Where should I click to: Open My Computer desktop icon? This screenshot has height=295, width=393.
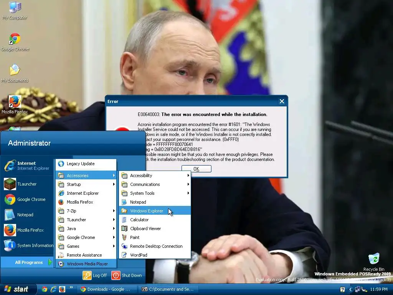[15, 10]
